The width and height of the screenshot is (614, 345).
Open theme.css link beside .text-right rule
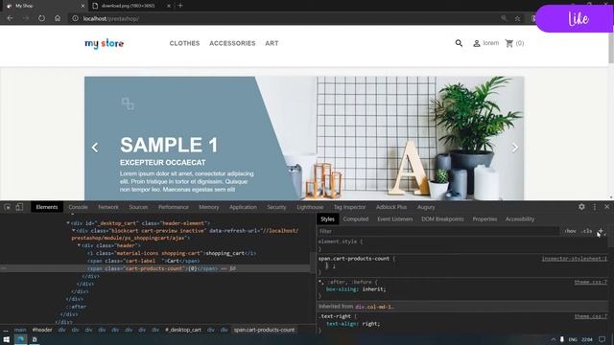[x=591, y=316]
